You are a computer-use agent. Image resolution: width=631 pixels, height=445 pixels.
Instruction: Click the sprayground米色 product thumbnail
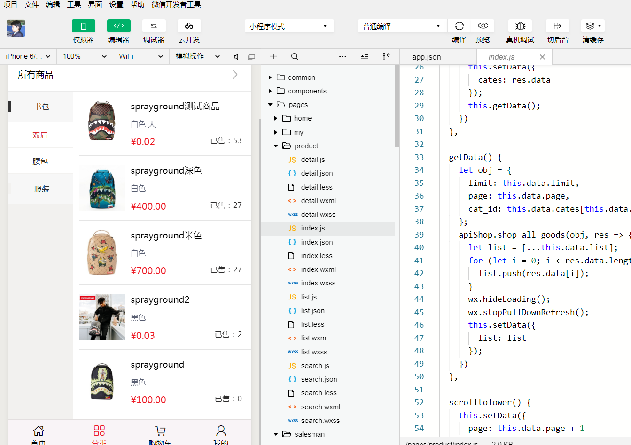[x=101, y=253]
